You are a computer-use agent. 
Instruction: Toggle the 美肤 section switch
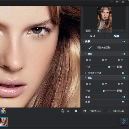(124, 42)
